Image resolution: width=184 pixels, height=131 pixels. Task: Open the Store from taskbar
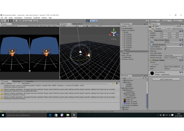point(56,115)
